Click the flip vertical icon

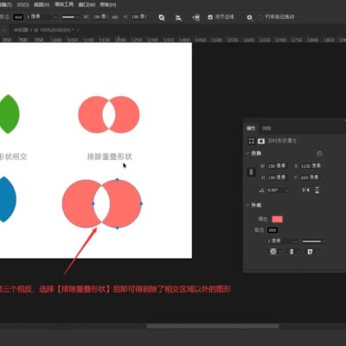click(x=317, y=190)
